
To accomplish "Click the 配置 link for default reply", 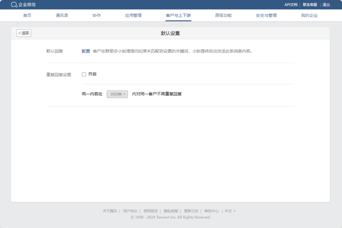I will (86, 51).
